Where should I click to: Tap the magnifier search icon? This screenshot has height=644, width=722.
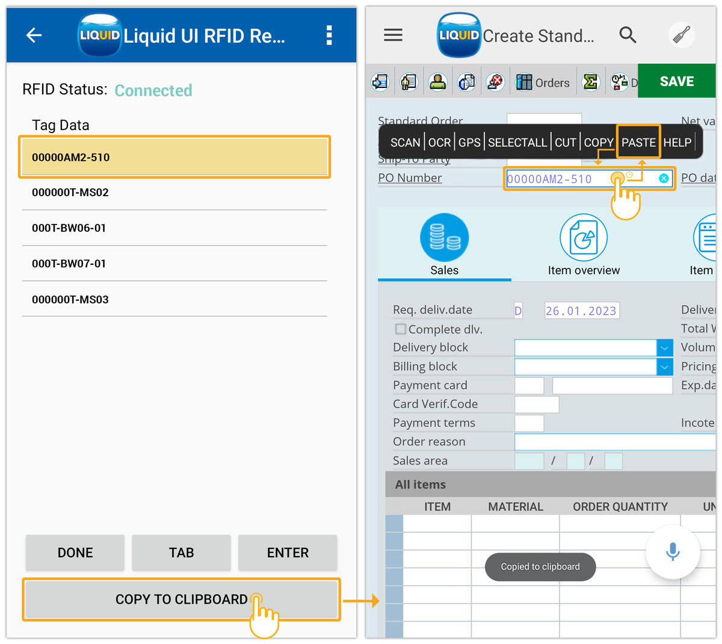coord(628,36)
